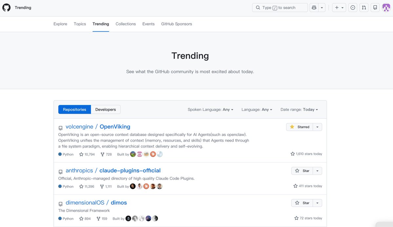
Task: Open the Collections tab
Action: [x=126, y=24]
